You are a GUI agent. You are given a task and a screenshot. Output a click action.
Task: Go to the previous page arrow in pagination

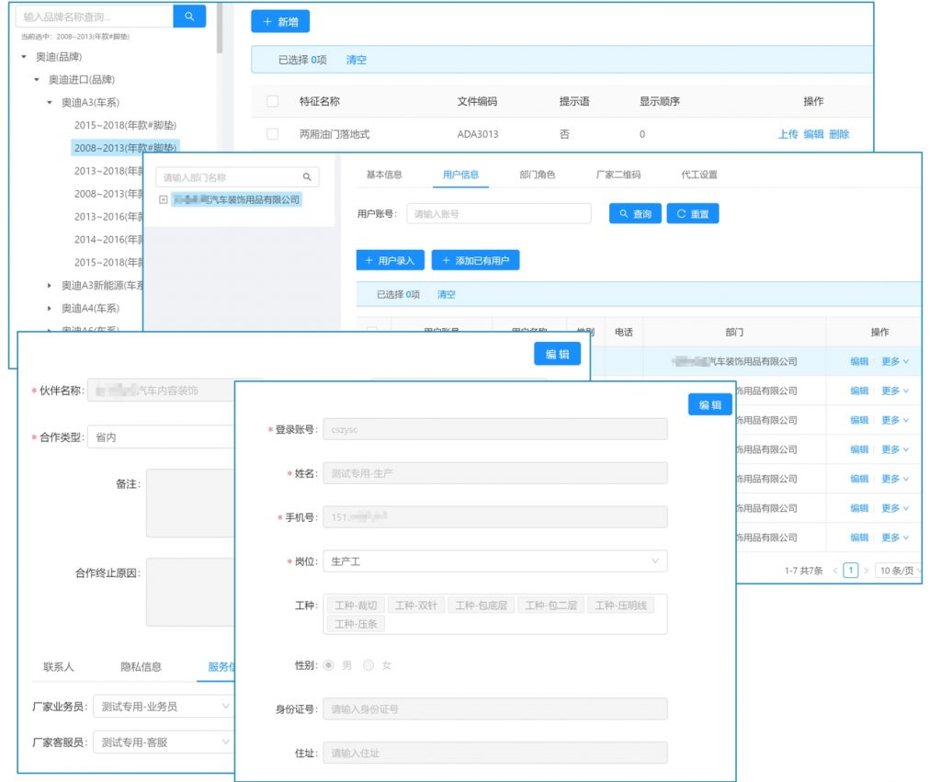point(835,571)
